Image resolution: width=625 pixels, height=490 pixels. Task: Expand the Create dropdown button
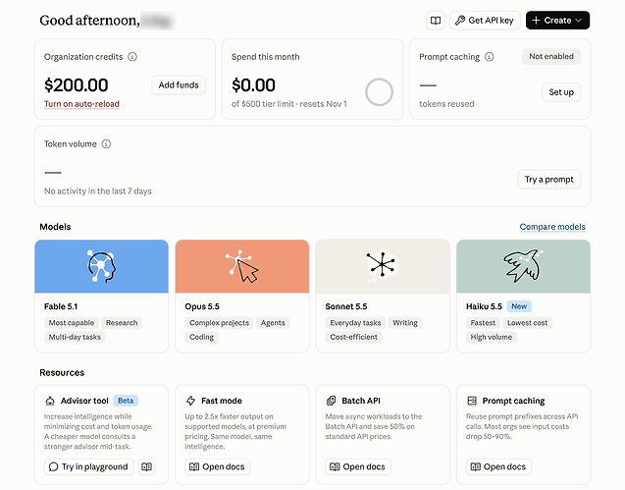(x=557, y=21)
